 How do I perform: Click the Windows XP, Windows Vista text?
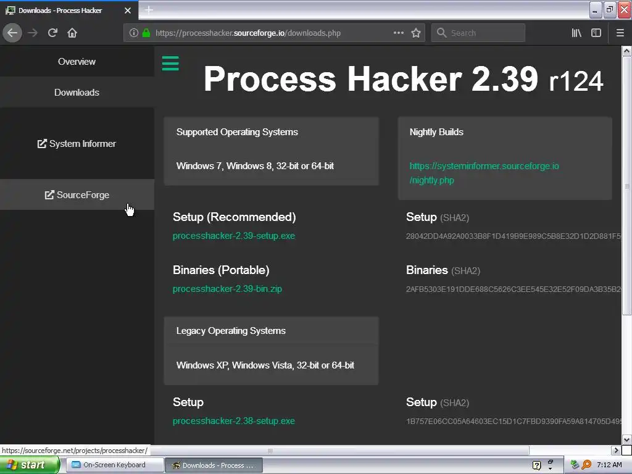coord(265,365)
